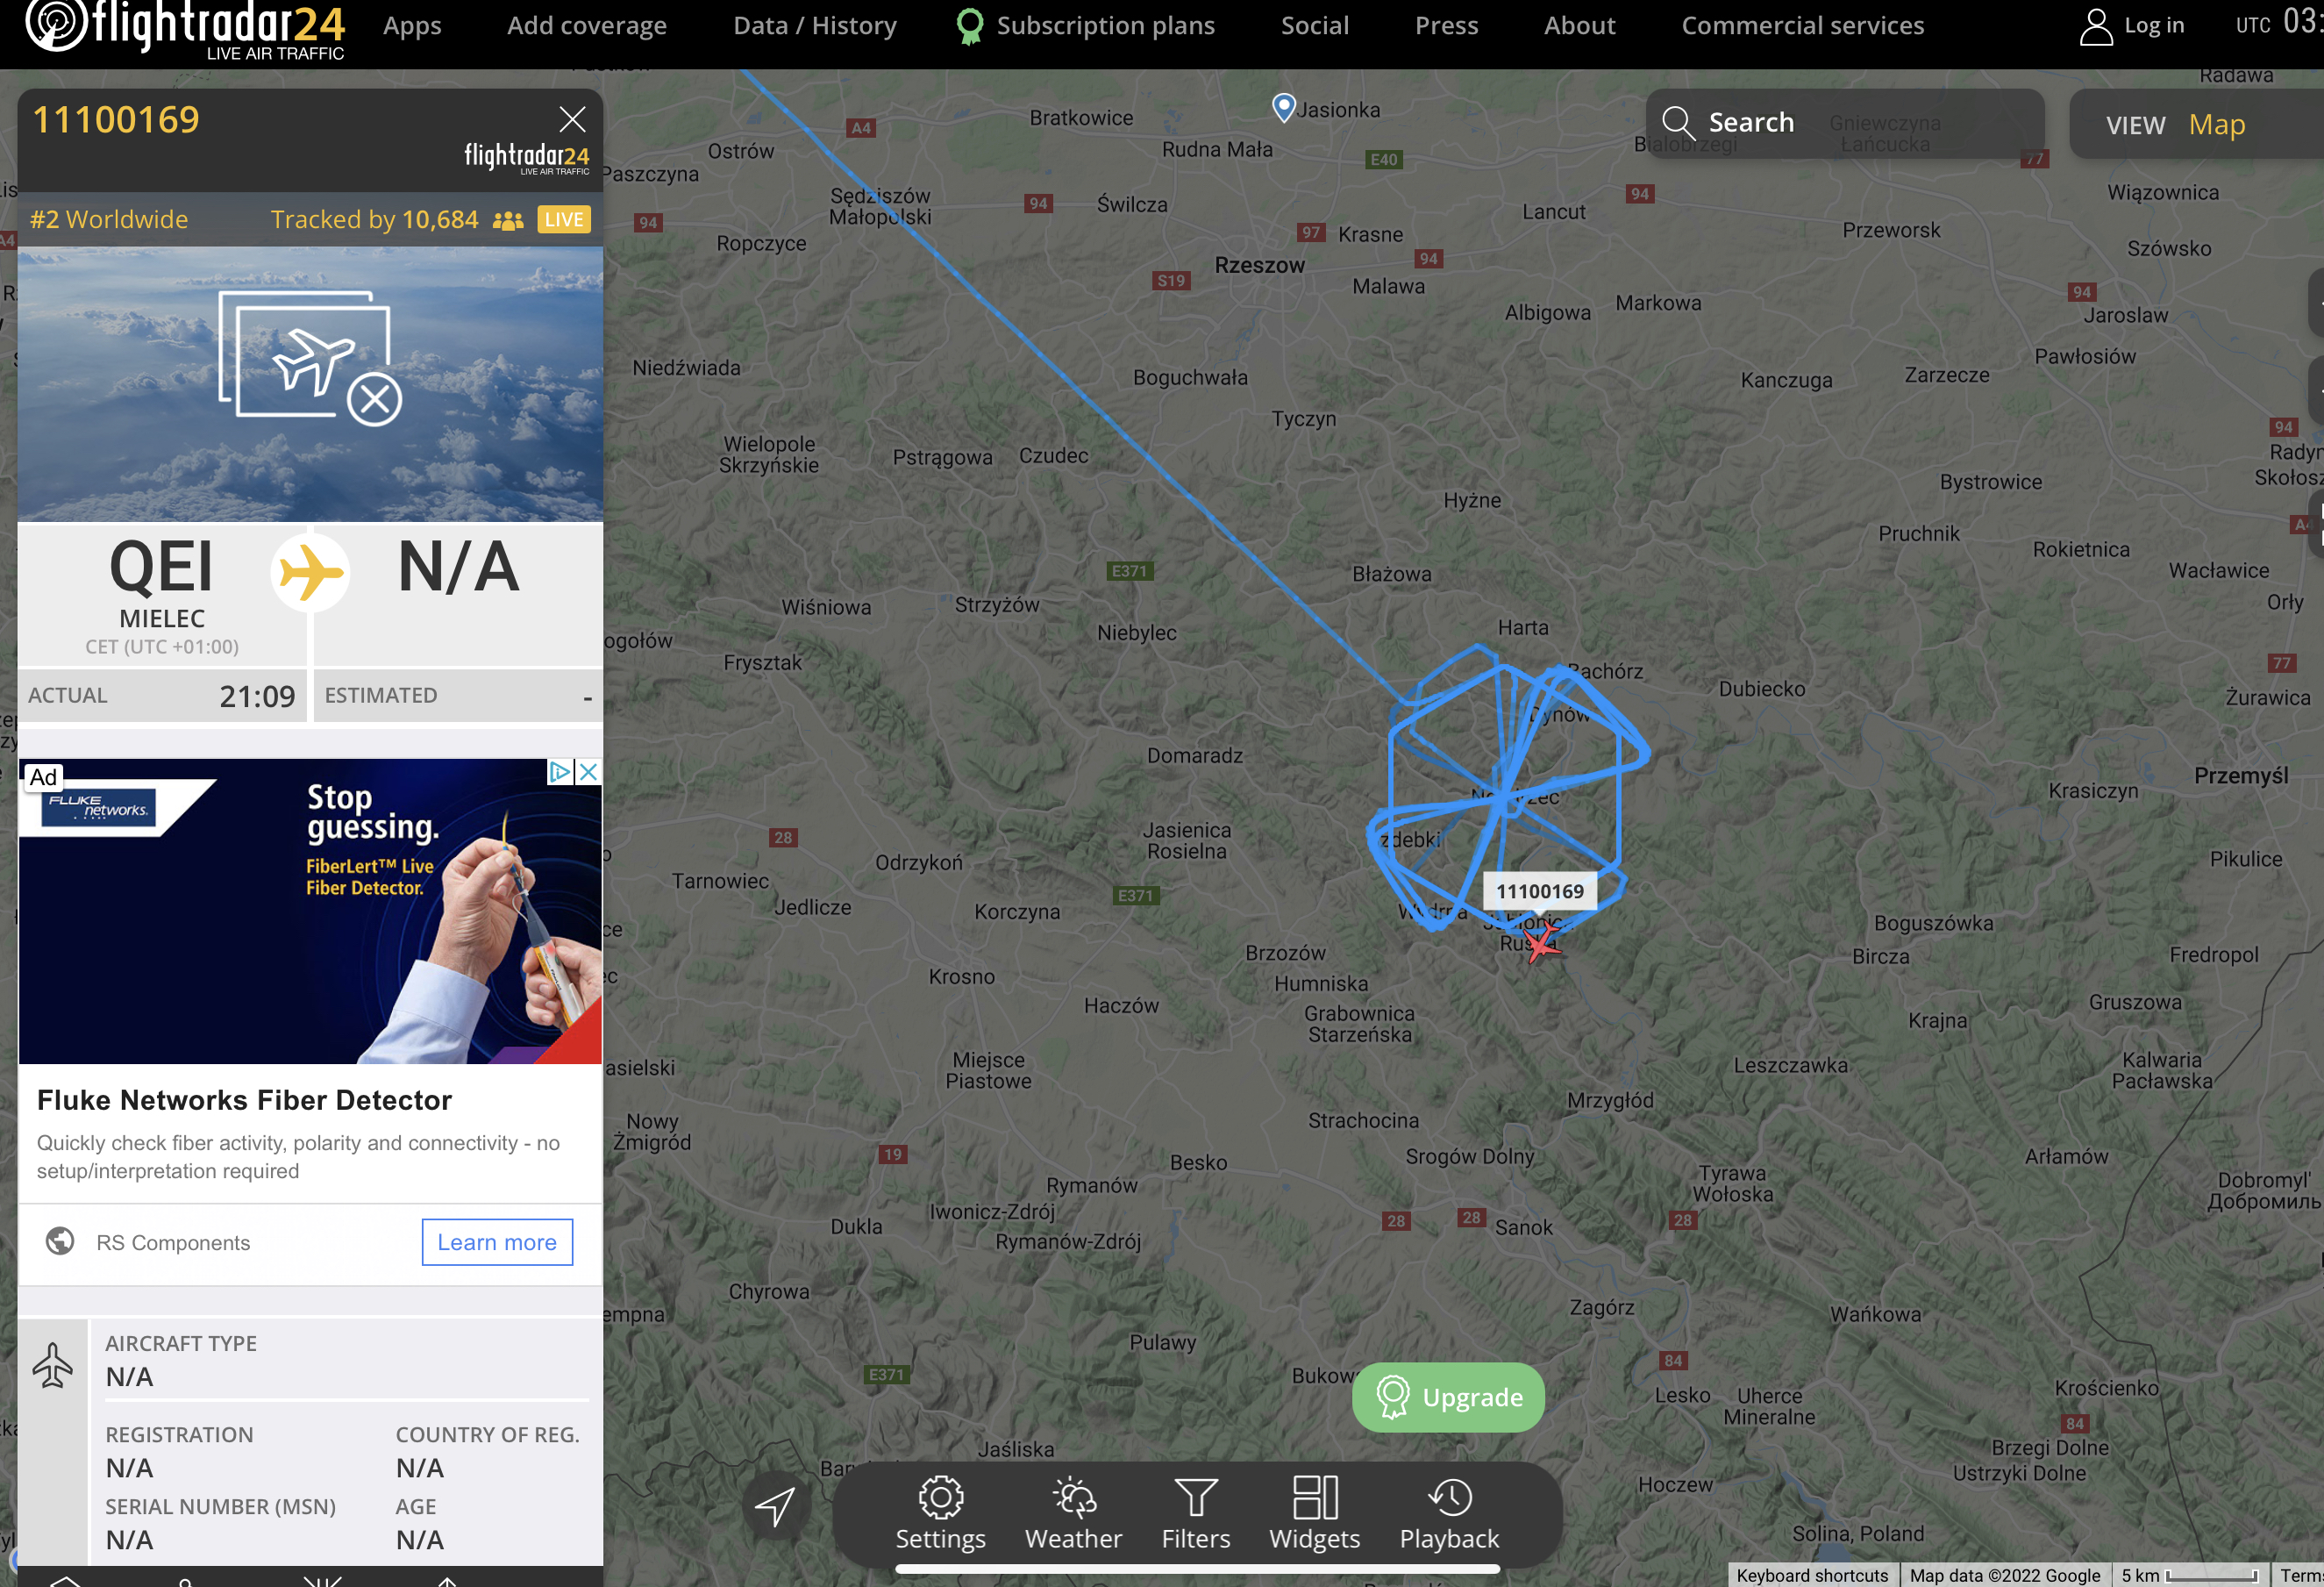Open the Settings gear icon
Viewport: 2324px width, 1587px height.
coord(940,1497)
